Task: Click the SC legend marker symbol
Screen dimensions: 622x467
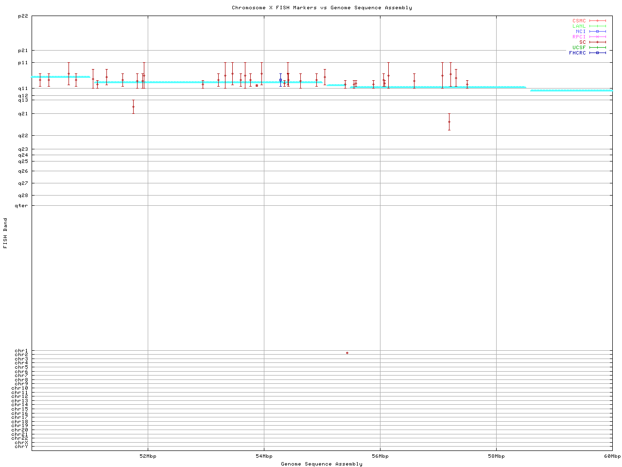Action: 597,42
